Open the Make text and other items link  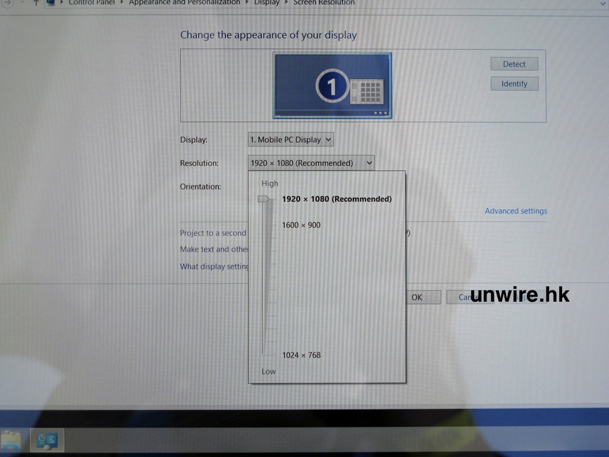point(214,249)
